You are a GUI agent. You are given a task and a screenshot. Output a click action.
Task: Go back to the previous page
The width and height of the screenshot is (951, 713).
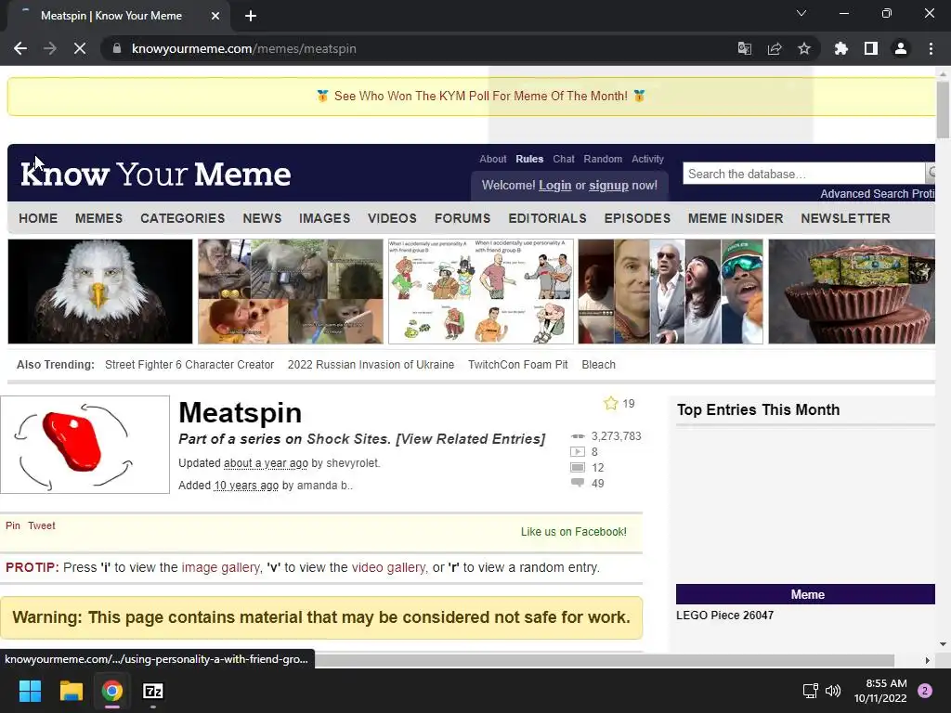coord(20,48)
